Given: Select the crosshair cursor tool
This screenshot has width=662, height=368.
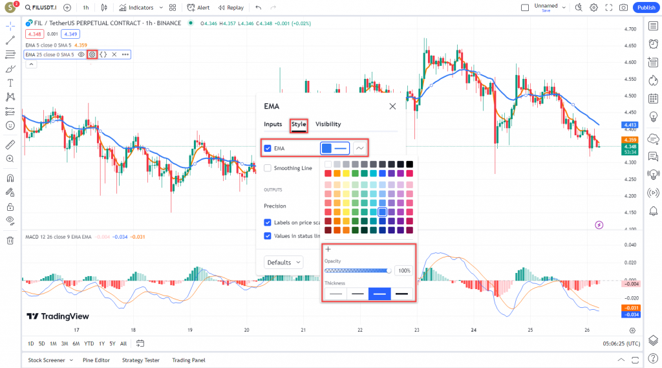Looking at the screenshot, I should coord(10,27).
